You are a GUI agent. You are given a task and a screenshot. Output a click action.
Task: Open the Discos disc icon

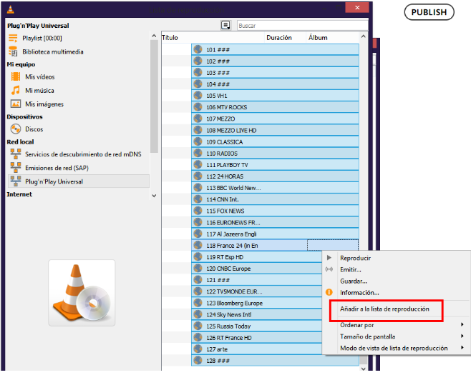pos(16,129)
